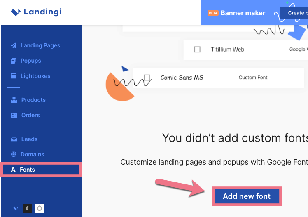Select Titillium Web font name
Image resolution: width=308 pixels, height=217 pixels.
click(x=227, y=50)
